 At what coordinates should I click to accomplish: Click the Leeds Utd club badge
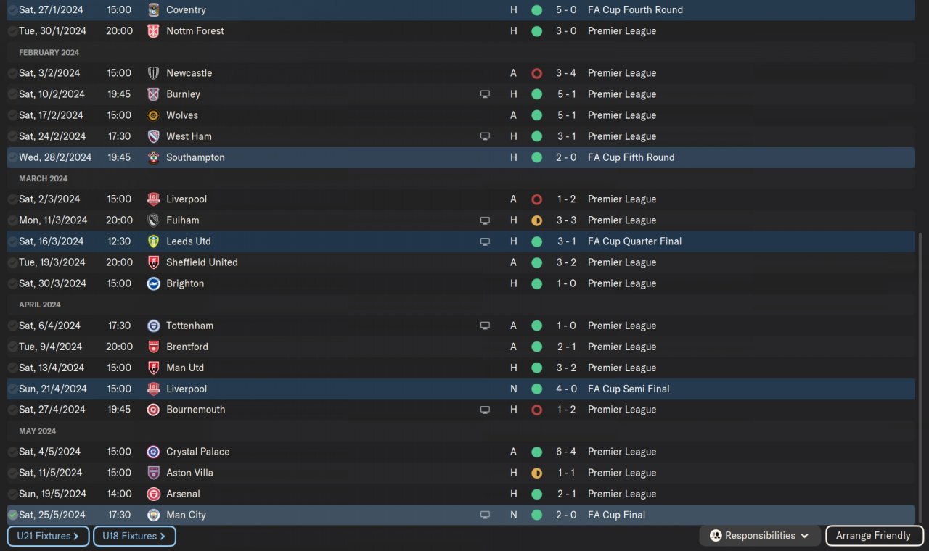[153, 241]
